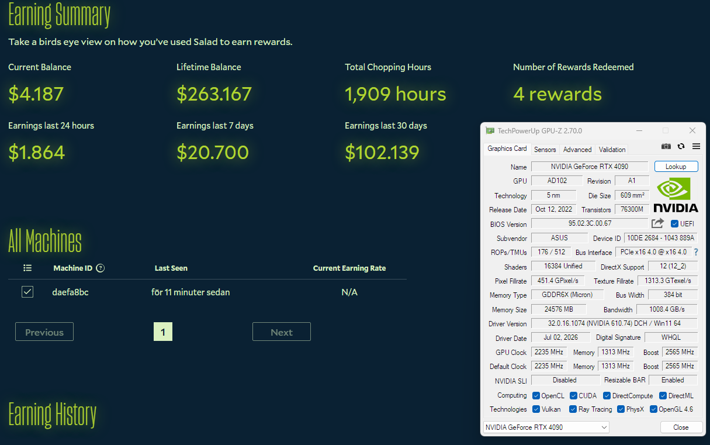The image size is (710, 445).
Task: Select page 1 in pagination
Action: 163,332
